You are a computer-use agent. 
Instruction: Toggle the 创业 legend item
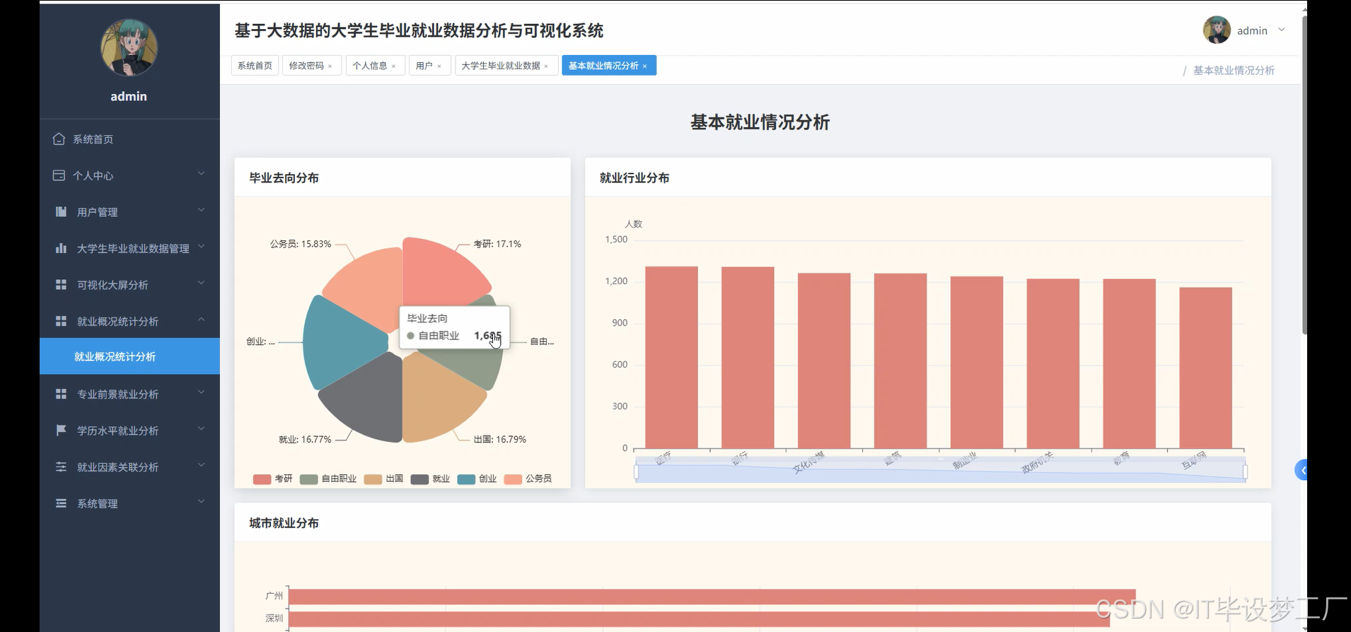pyautogui.click(x=477, y=479)
